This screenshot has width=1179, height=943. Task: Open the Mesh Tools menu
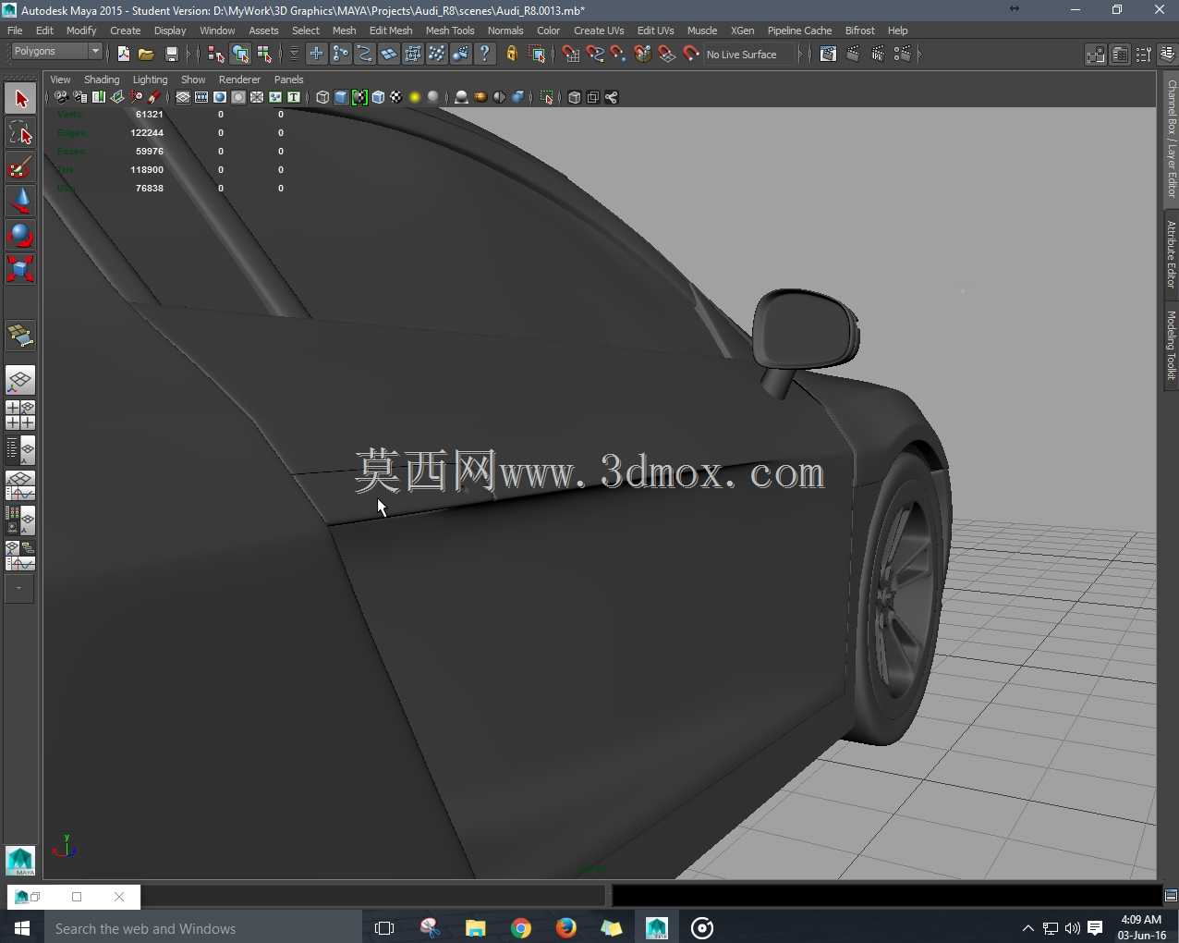(x=450, y=31)
